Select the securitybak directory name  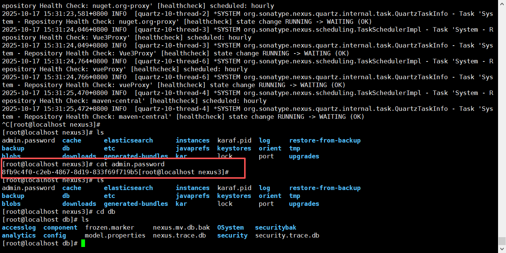click(276, 228)
